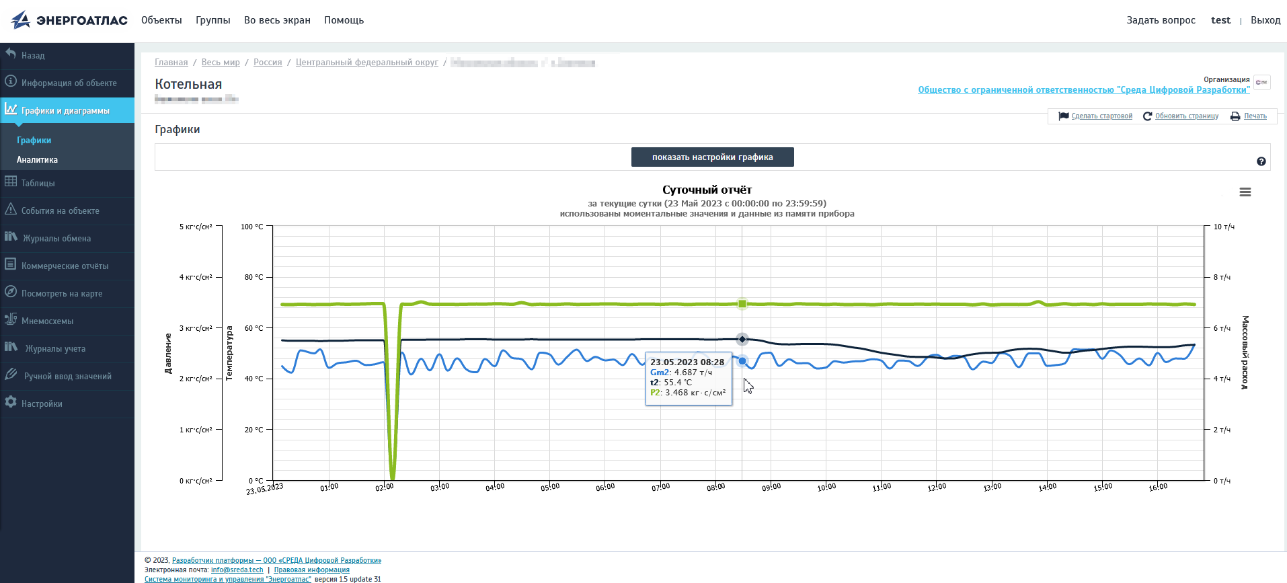Open Настройки in the sidebar
Image resolution: width=1287 pixels, height=583 pixels.
click(42, 403)
